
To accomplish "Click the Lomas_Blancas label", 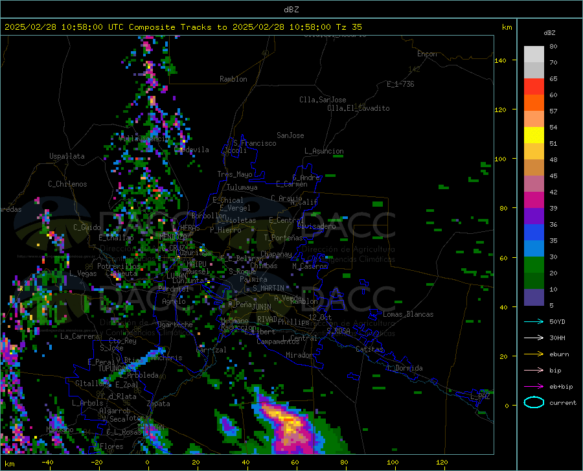I will [408, 314].
